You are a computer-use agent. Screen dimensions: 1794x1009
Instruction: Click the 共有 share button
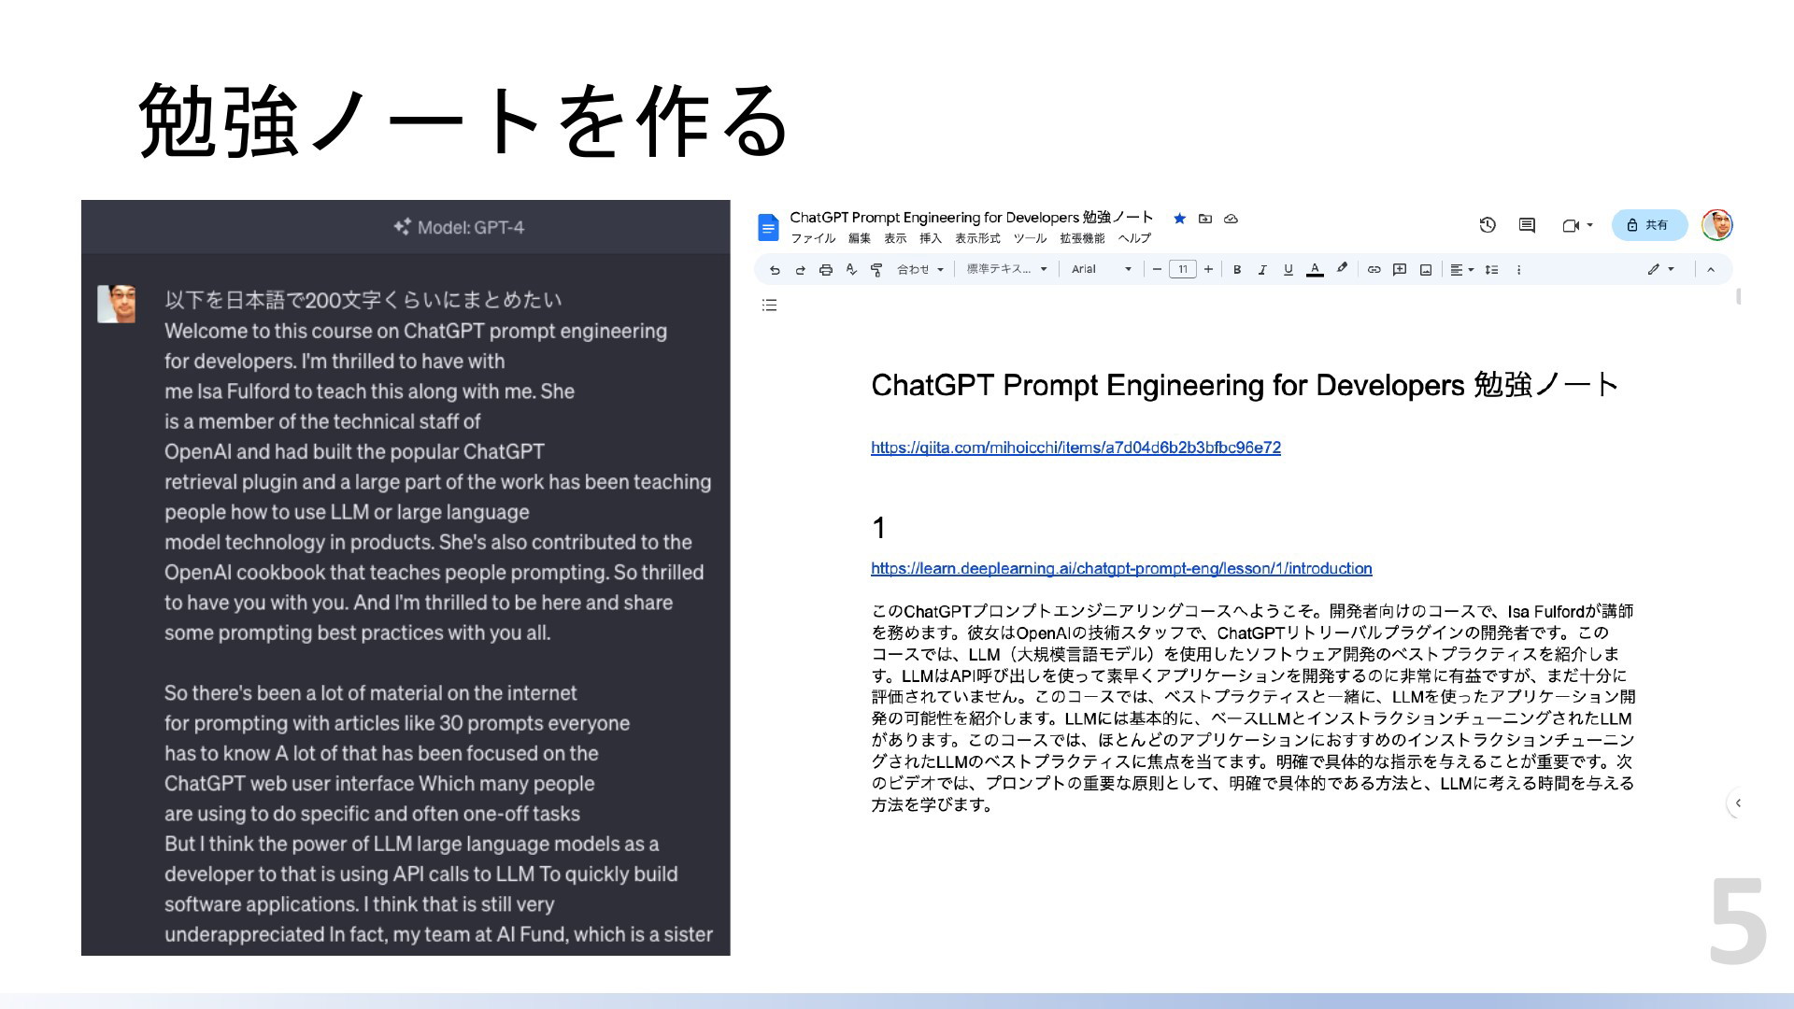1649,225
